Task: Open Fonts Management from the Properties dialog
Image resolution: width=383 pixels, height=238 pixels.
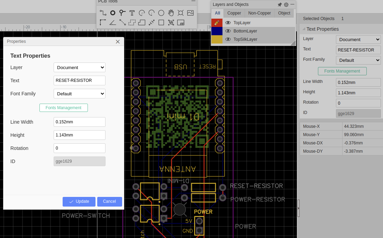Action: (x=64, y=108)
